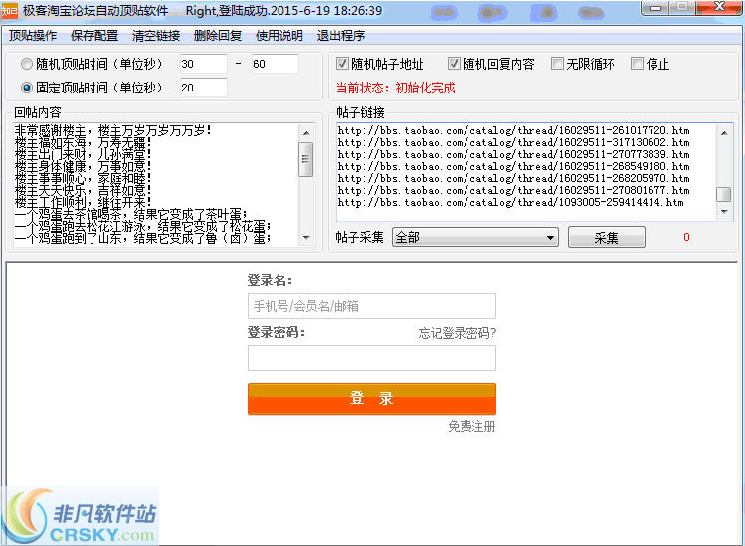Select the 固定顶贴时间 radio button
The height and width of the screenshot is (546, 745).
(27, 88)
